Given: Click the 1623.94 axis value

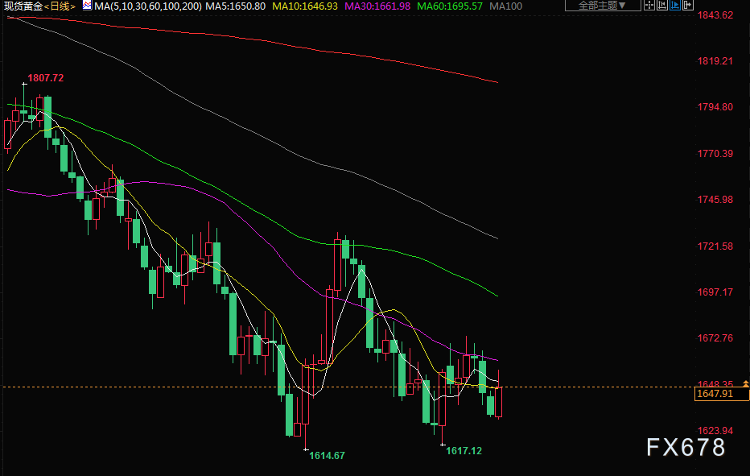Looking at the screenshot, I should [715, 431].
